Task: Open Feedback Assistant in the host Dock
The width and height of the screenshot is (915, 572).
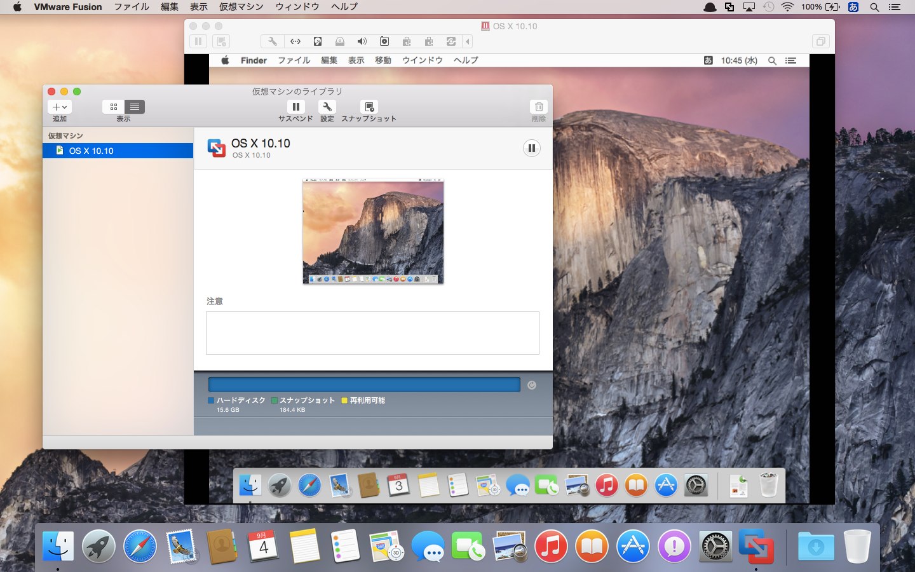Action: (674, 546)
